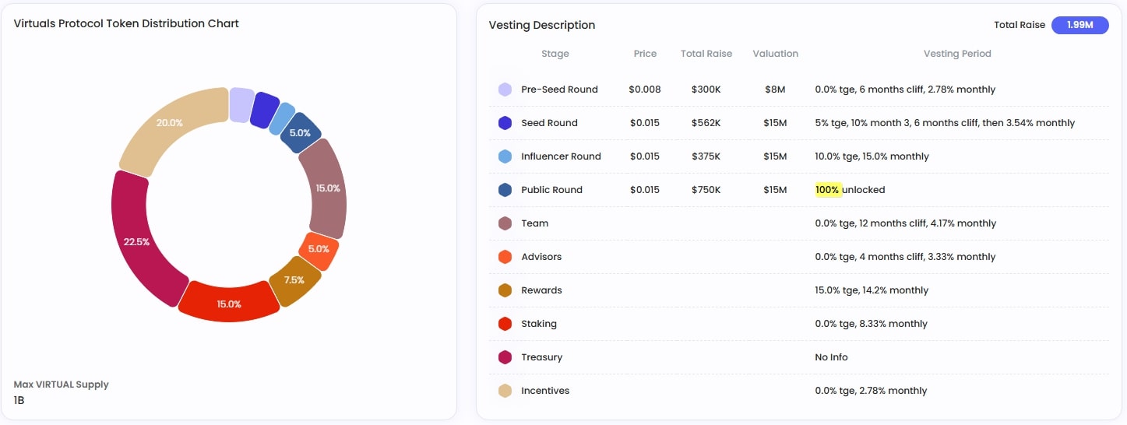1127x425 pixels.
Task: Select the orange 5.0% donut segment
Action: coord(319,250)
